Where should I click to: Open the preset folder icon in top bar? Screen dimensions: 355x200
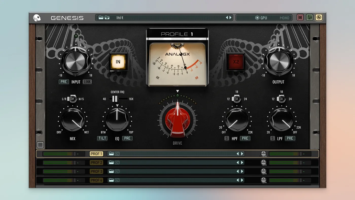point(101,18)
